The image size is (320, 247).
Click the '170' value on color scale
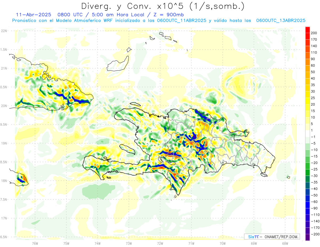(x=314, y=39)
